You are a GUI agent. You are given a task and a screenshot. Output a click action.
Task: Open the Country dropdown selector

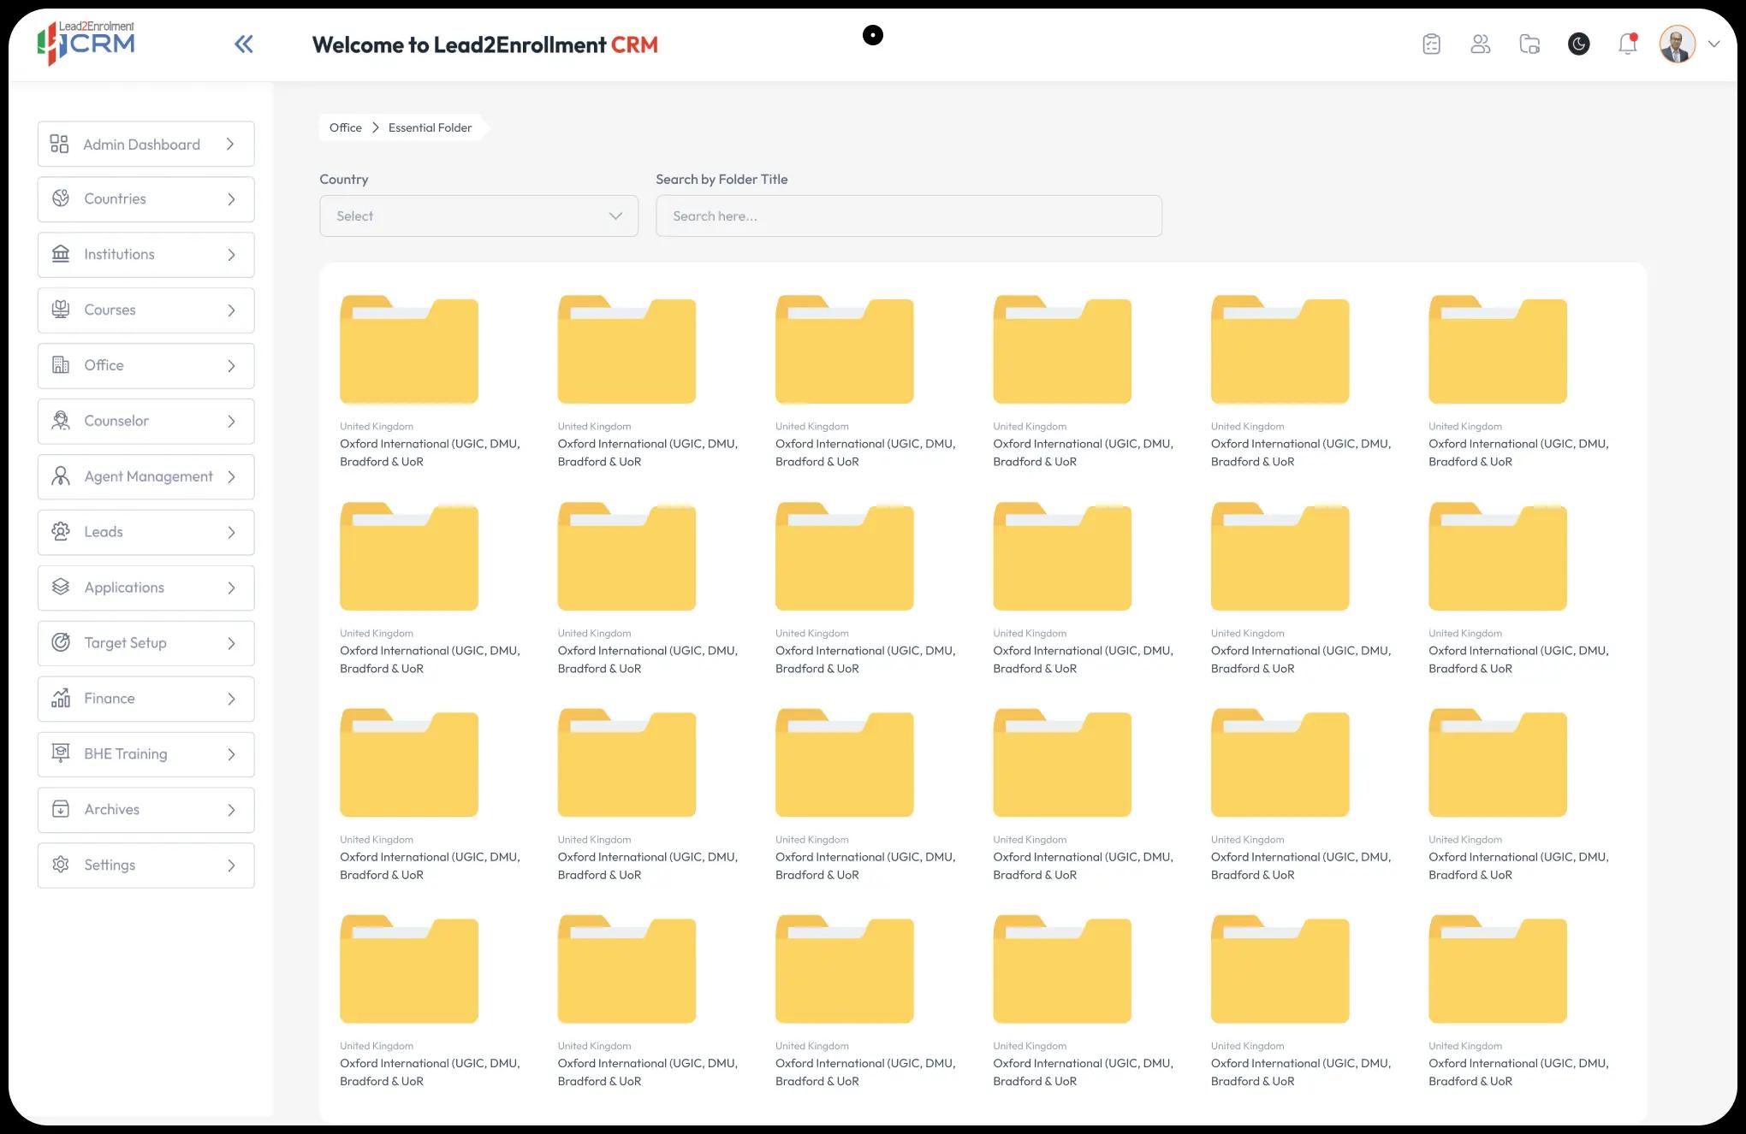pos(478,215)
